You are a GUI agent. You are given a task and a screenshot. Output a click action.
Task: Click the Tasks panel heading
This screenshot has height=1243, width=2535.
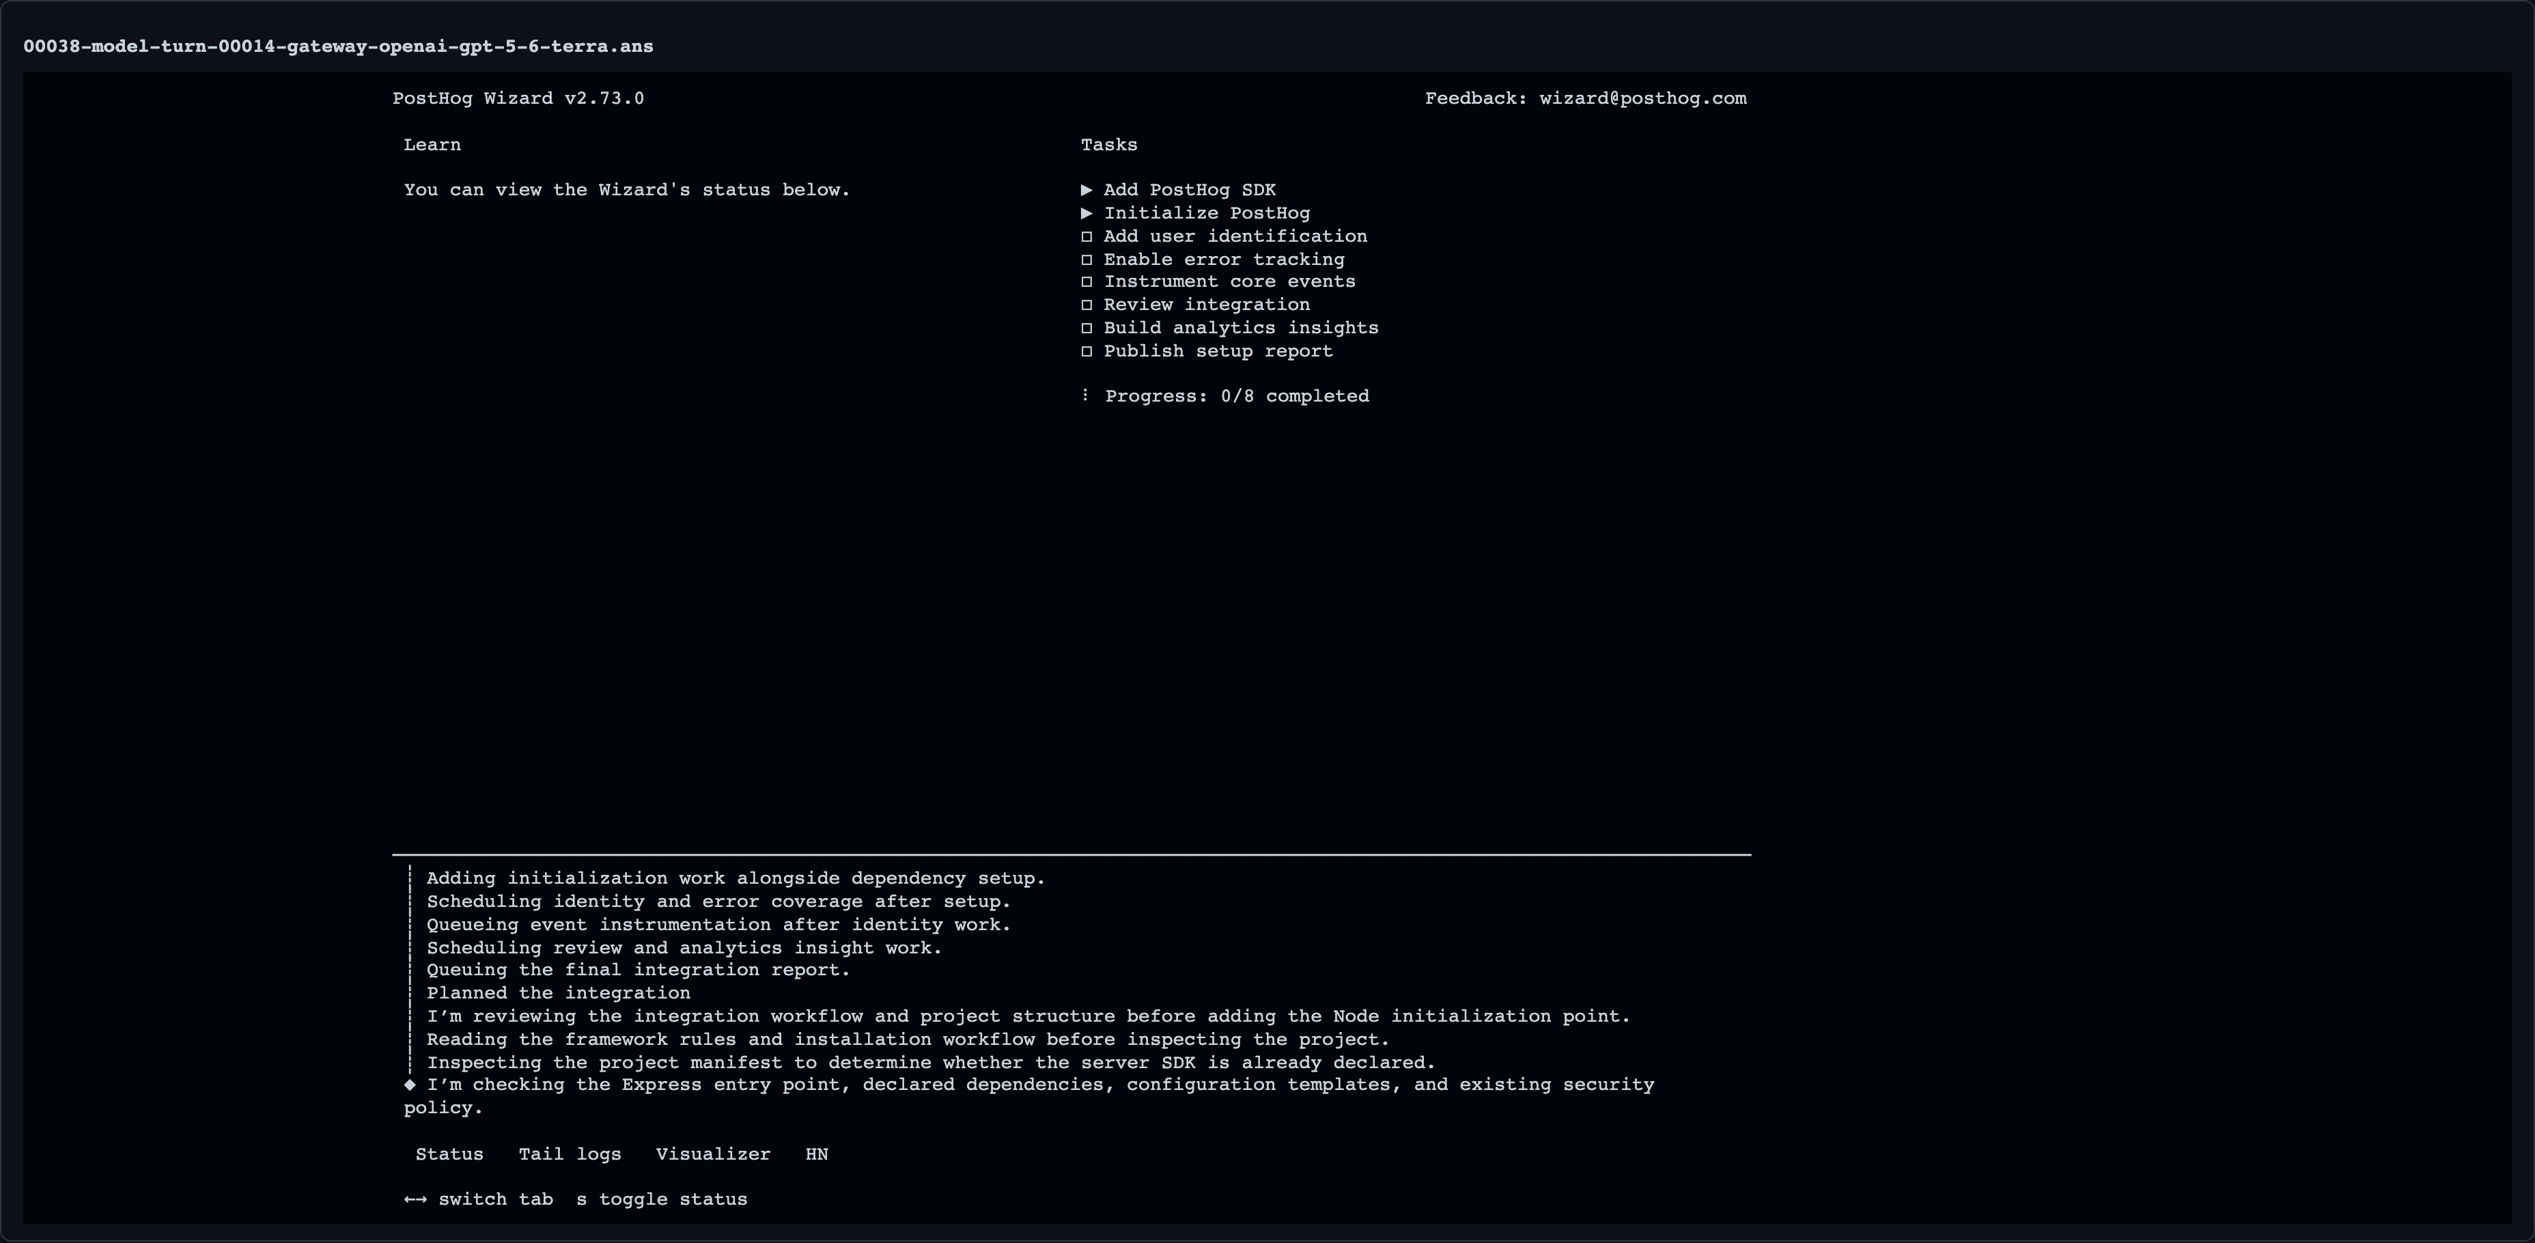point(1109,145)
